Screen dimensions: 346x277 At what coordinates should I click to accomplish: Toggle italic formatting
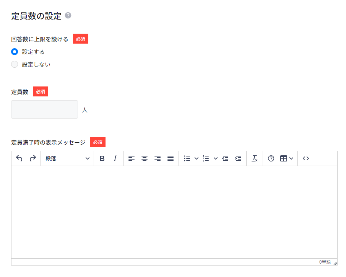click(x=115, y=158)
